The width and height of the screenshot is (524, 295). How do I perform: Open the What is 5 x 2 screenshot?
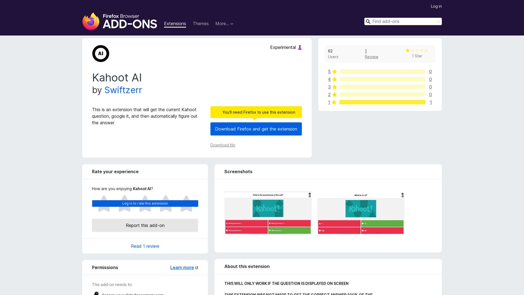(361, 213)
